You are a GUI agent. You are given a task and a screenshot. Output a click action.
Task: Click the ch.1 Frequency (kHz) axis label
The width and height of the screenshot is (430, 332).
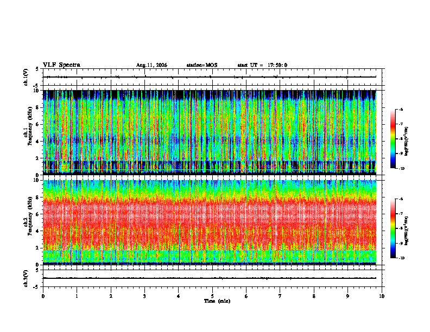click(x=29, y=132)
